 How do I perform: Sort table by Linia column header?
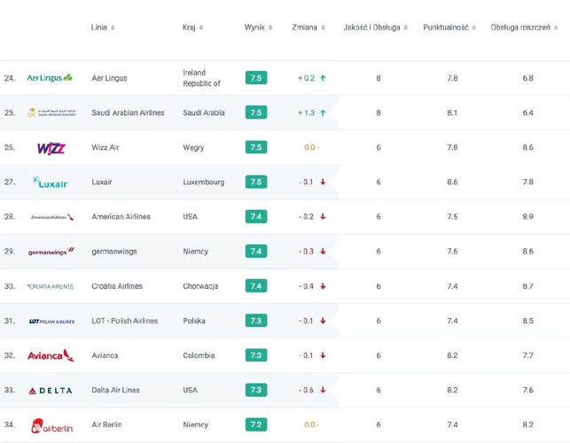[103, 27]
